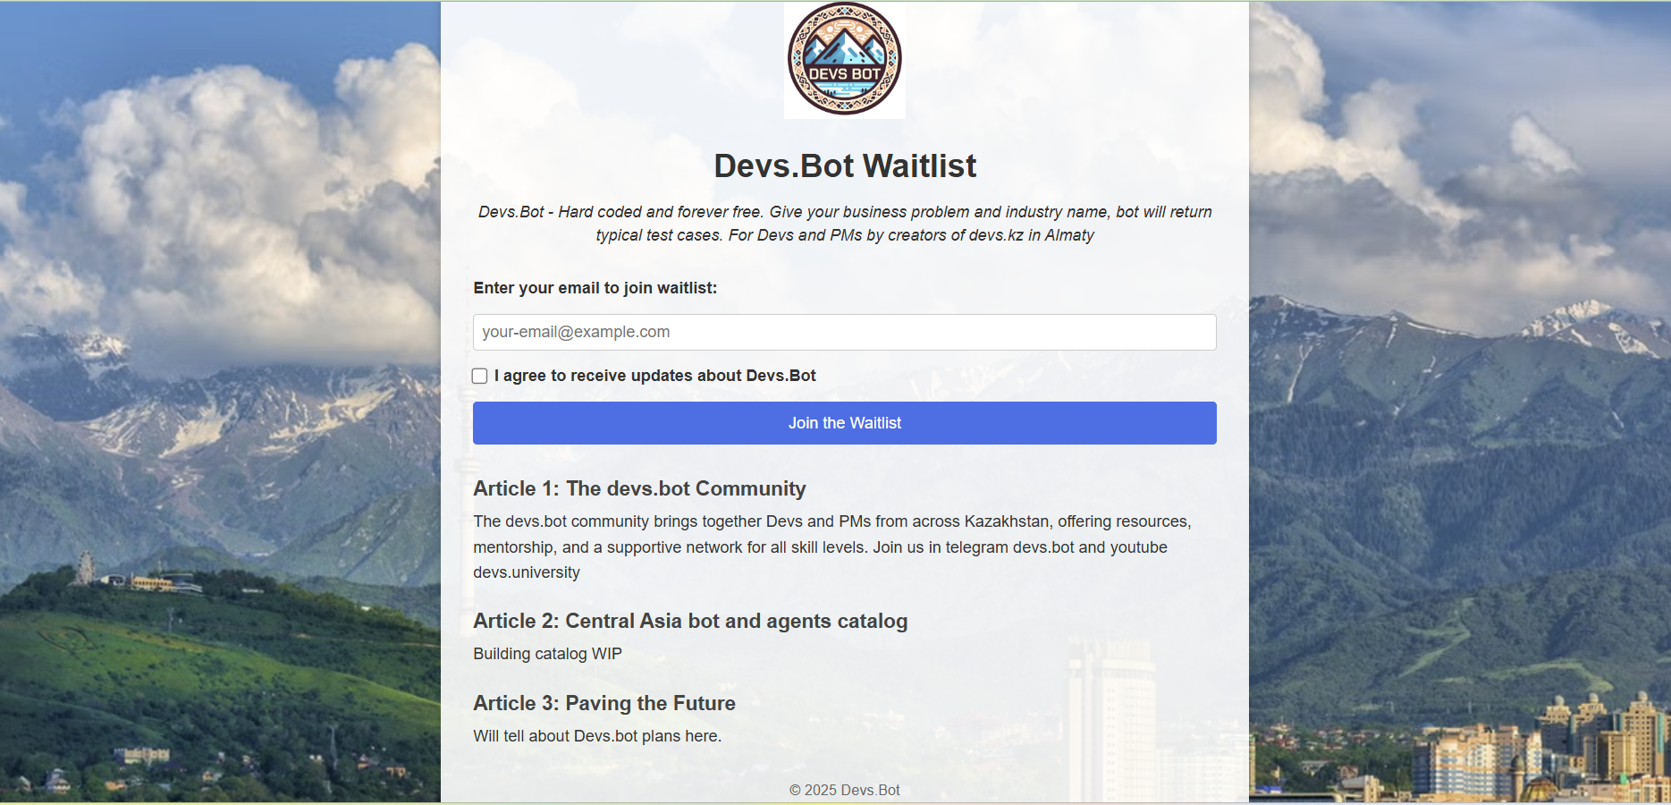Click the Devs Bot mountain logo

tap(845, 60)
